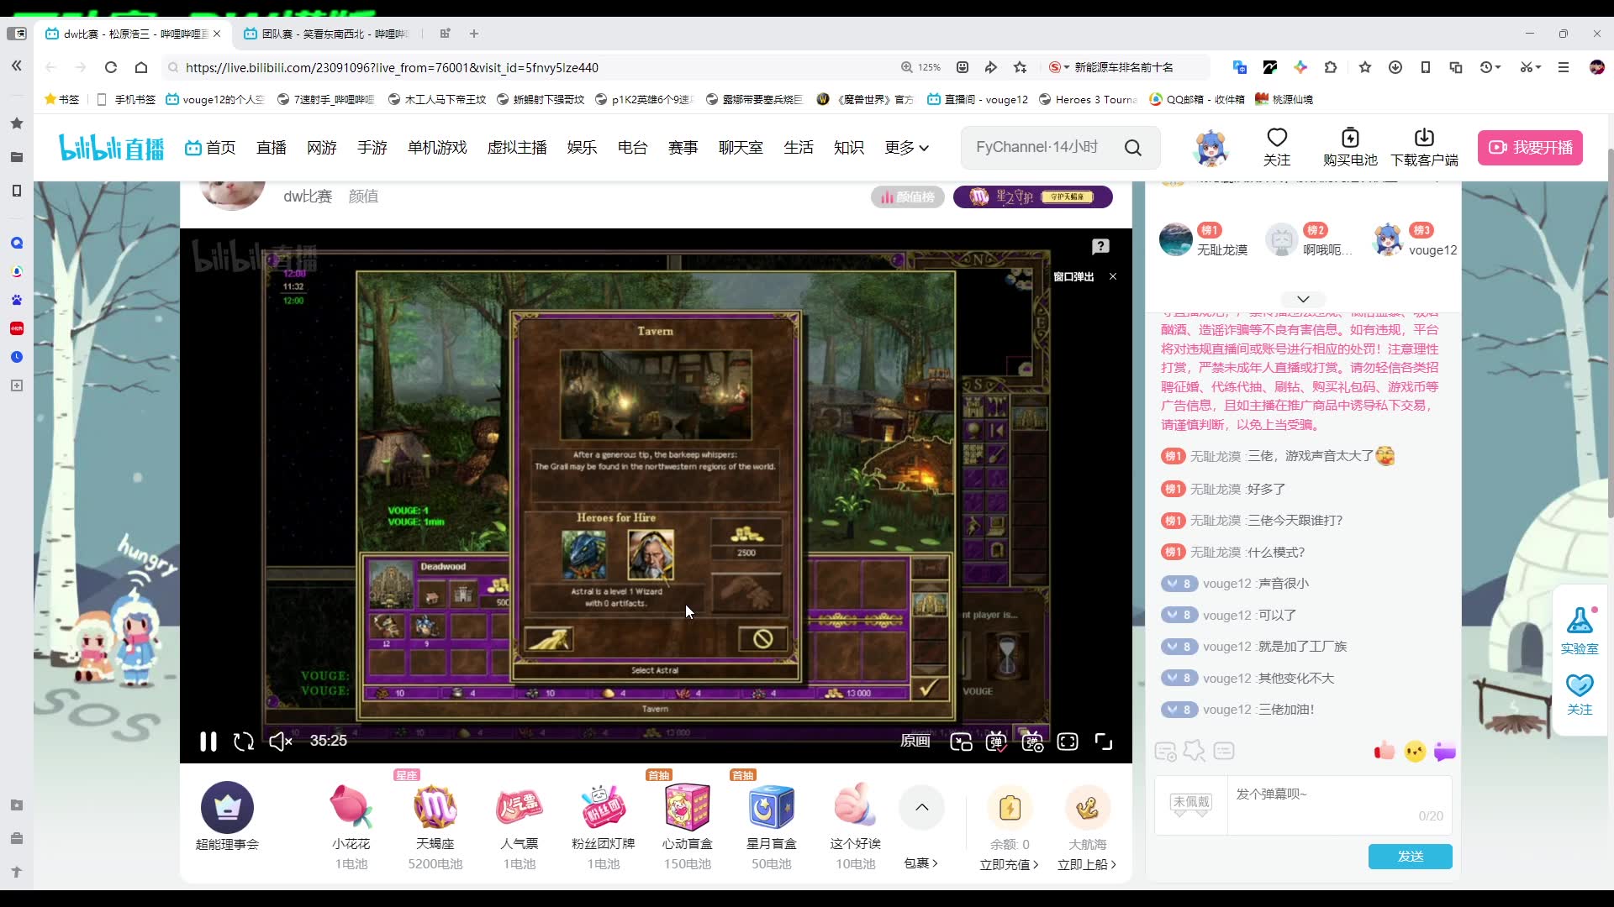This screenshot has width=1614, height=907.
Task: Open rank 1 user 无耻龙漠 avatar
Action: point(1175,240)
